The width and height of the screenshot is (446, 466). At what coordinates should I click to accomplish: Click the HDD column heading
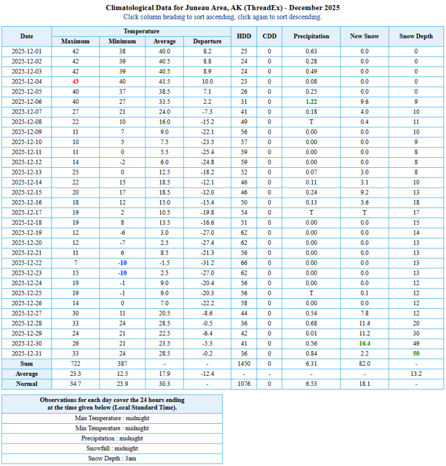[x=244, y=36]
